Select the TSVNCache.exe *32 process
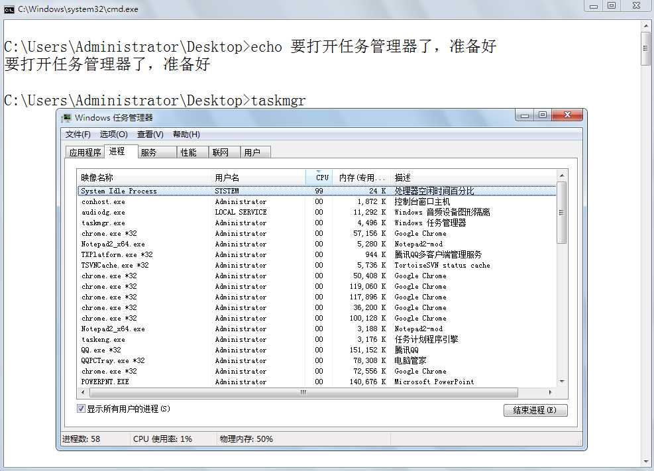 point(317,265)
